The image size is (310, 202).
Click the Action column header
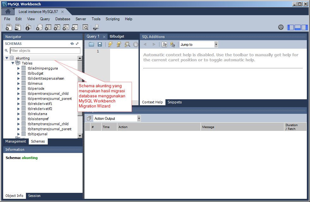click(159, 127)
